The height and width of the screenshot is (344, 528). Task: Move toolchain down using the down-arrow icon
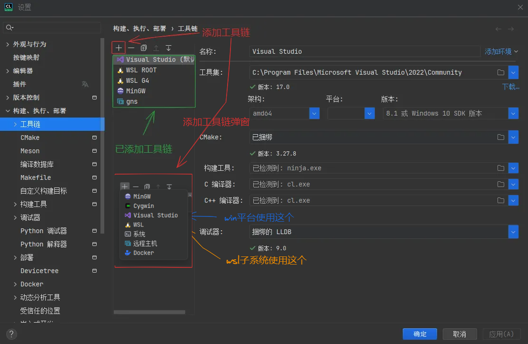click(x=168, y=47)
